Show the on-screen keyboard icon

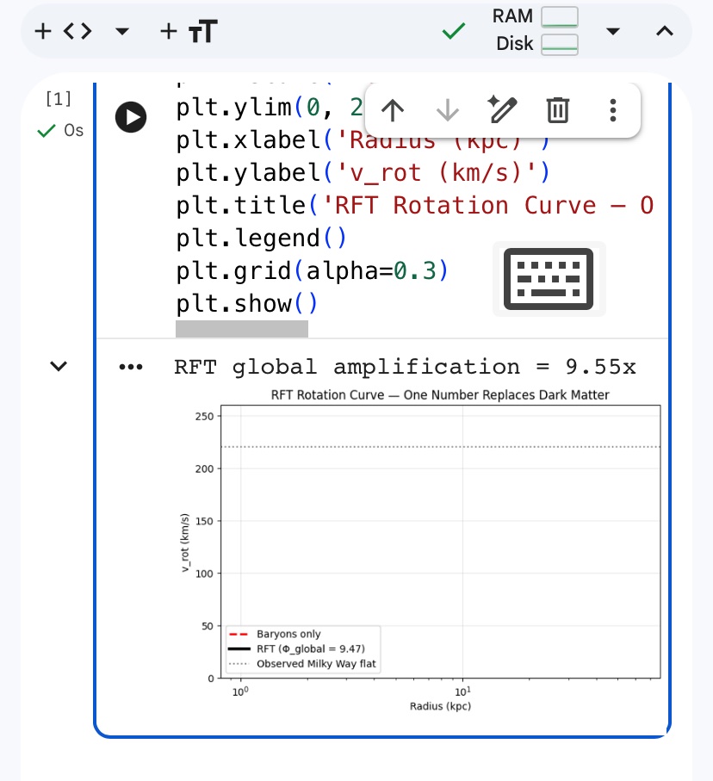tap(549, 279)
